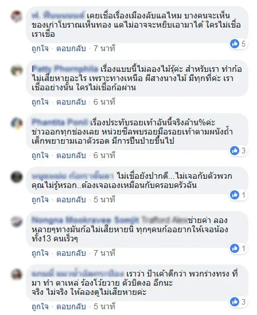This screenshot has width=257, height=315.
Task: Open first commenter's profile picture
Action: coord(17,16)
